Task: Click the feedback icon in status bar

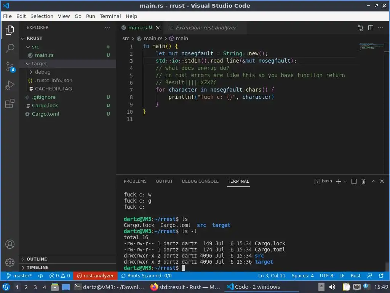Action: [369, 276]
